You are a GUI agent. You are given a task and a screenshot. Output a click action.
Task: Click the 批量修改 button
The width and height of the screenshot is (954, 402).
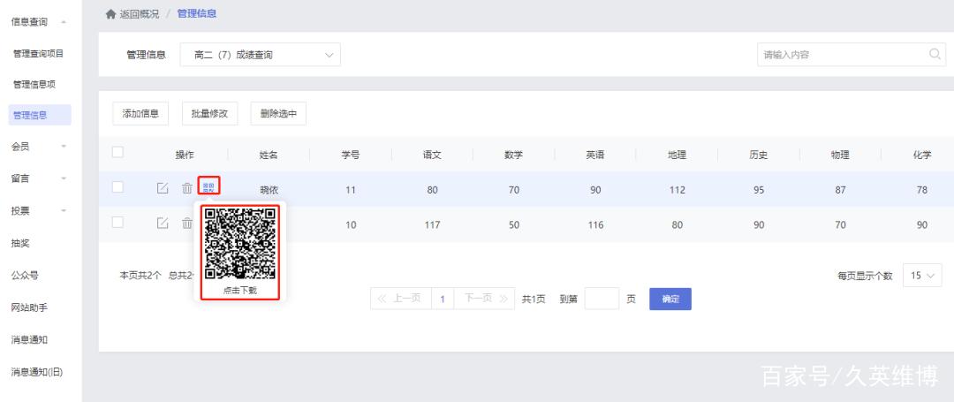pos(209,114)
